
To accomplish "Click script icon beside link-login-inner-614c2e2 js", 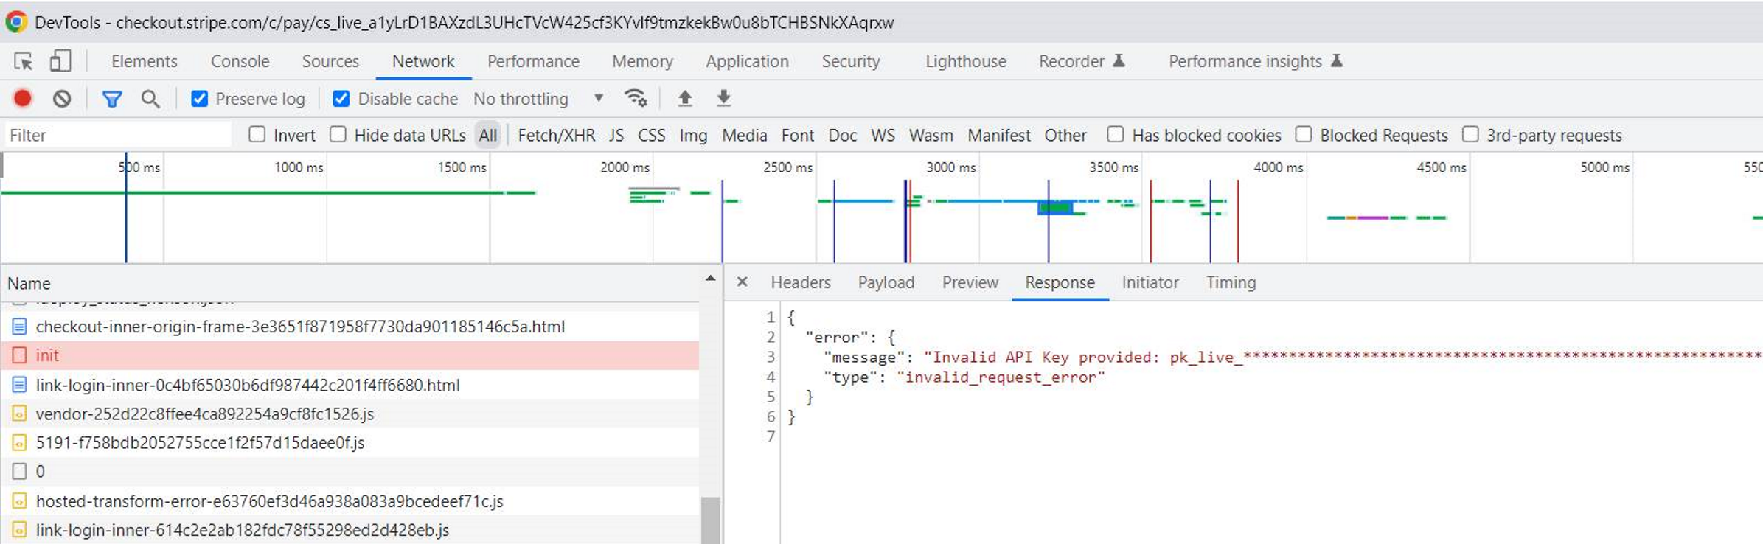I will pyautogui.click(x=19, y=530).
